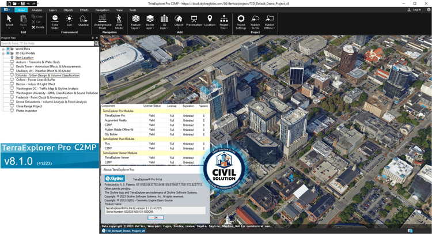Select Start Location in the tree
This screenshot has width=432, height=234.
[24, 58]
